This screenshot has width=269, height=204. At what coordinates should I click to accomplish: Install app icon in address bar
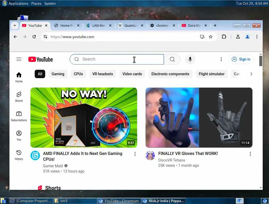point(202,37)
